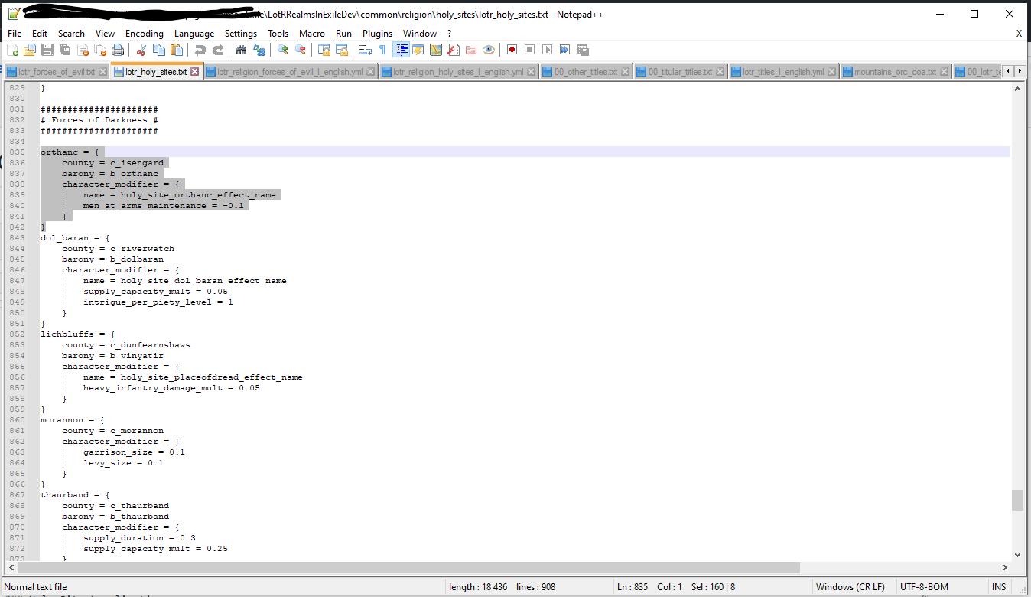Open the question mark help menu

tap(450, 34)
